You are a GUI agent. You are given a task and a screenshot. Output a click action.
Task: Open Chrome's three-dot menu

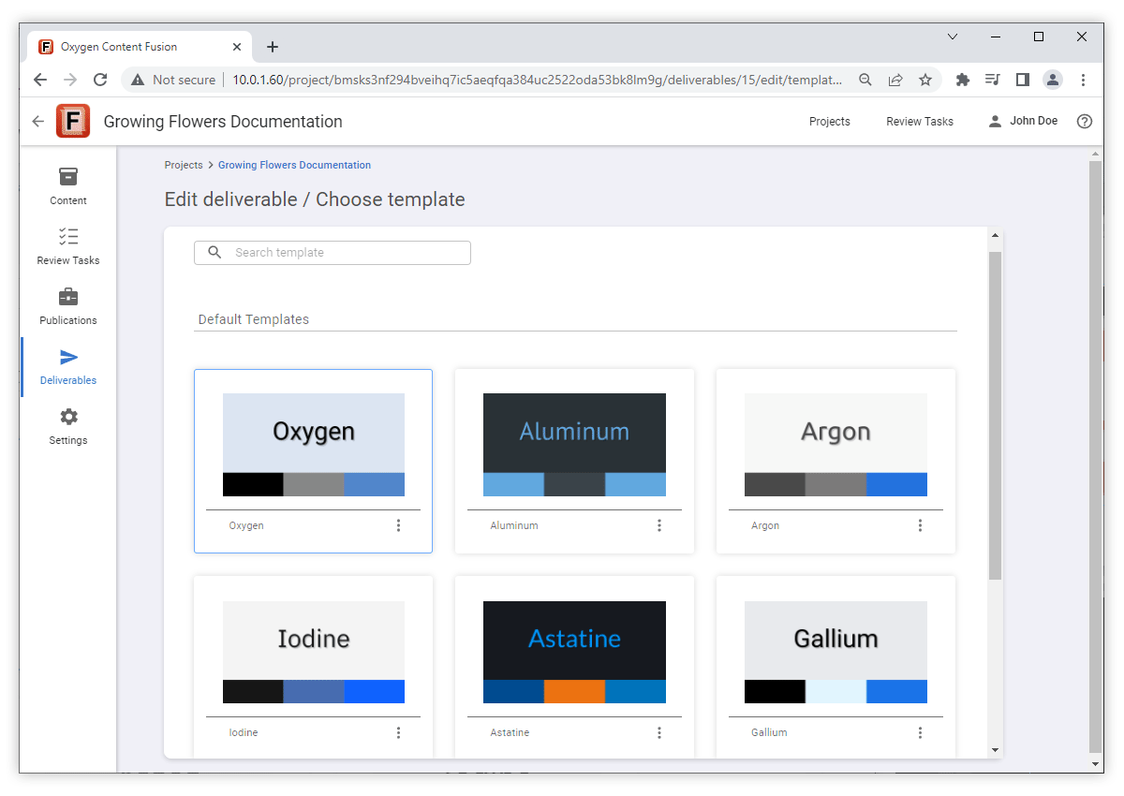(1083, 80)
